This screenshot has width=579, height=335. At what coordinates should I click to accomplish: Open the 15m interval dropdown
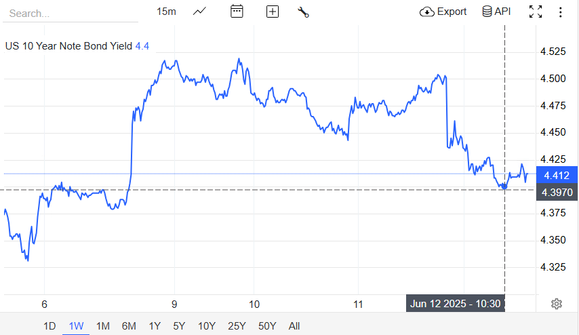tap(166, 12)
